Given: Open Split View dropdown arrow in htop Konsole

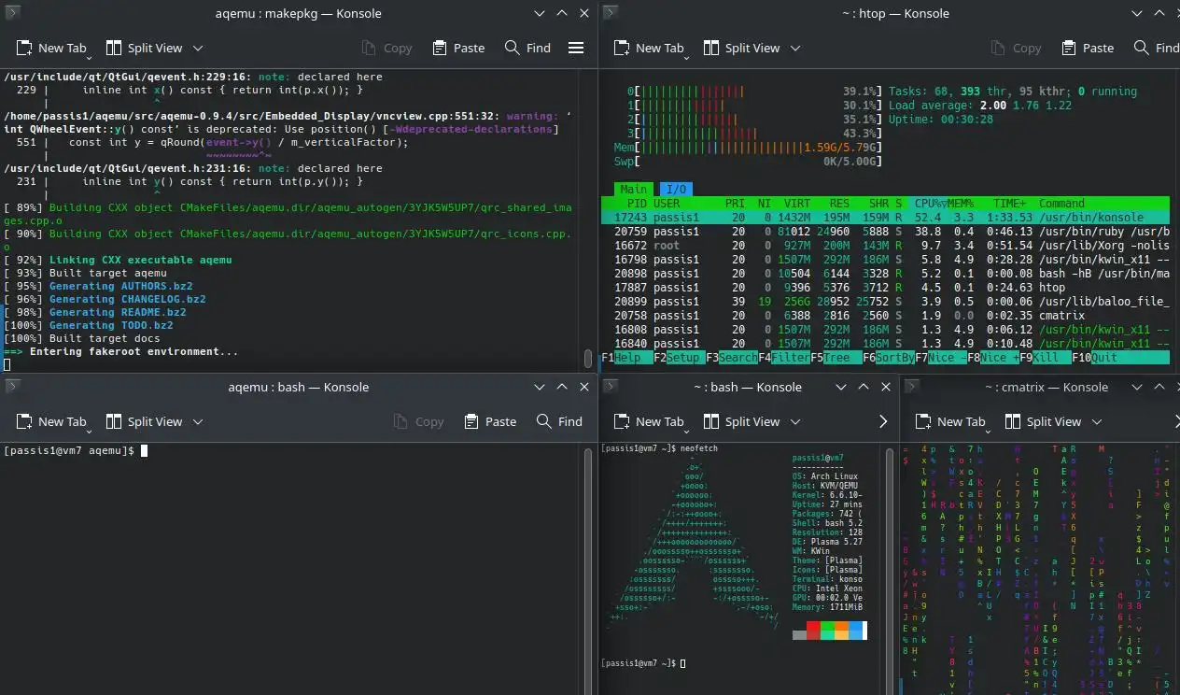Looking at the screenshot, I should pyautogui.click(x=795, y=48).
